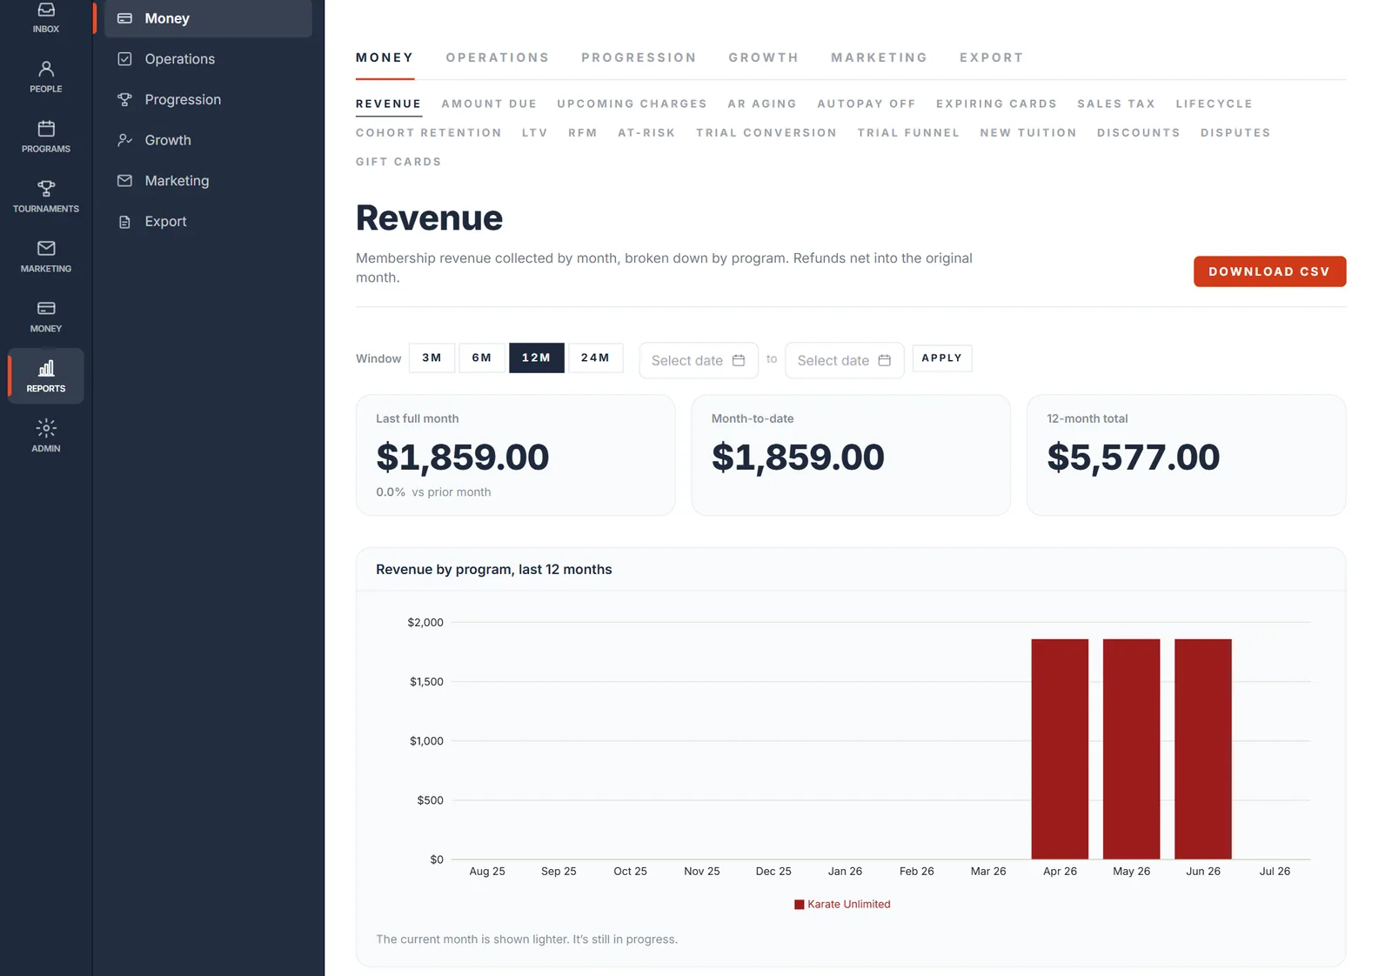Open Tournaments trophy icon
The width and height of the screenshot is (1392, 976).
(x=46, y=188)
